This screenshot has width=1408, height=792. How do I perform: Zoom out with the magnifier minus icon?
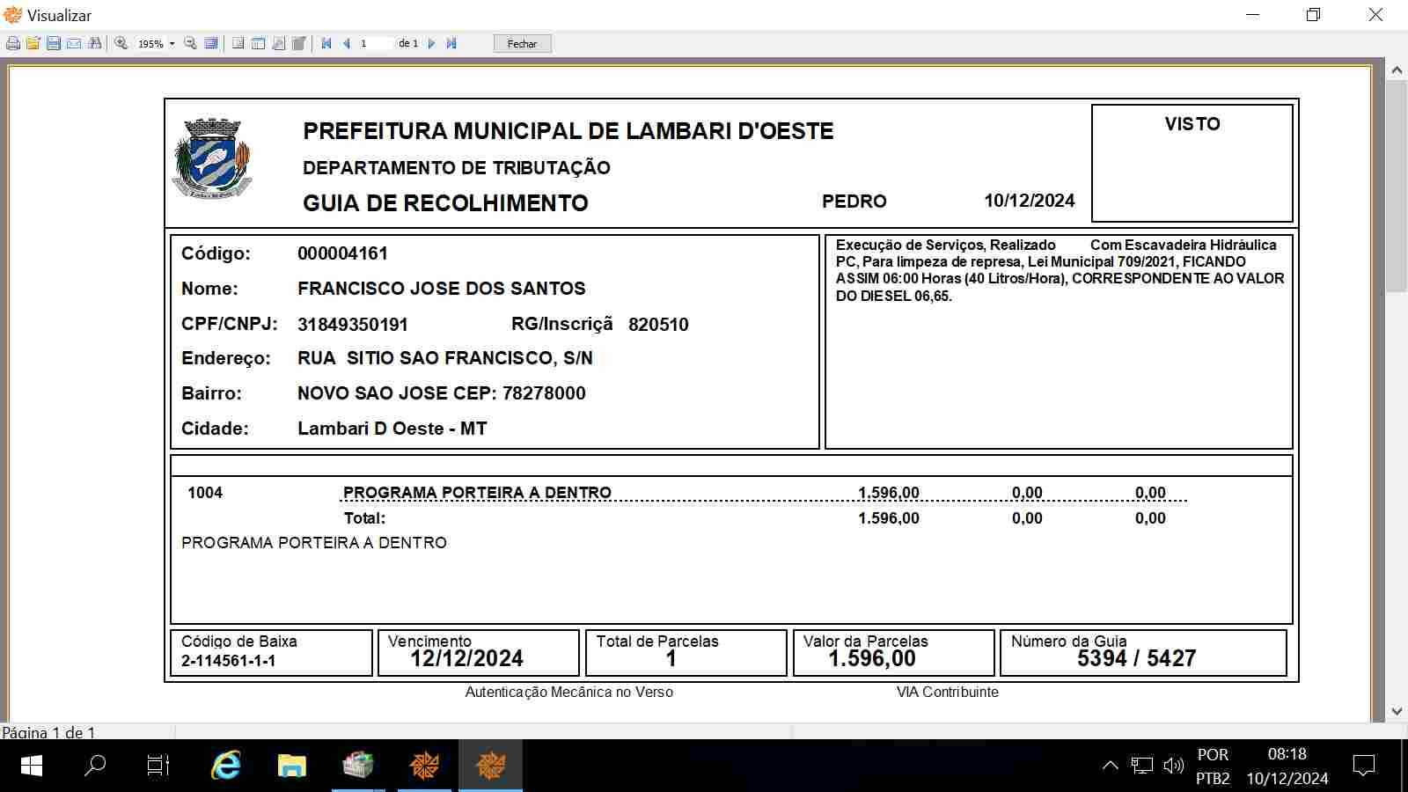tap(190, 43)
